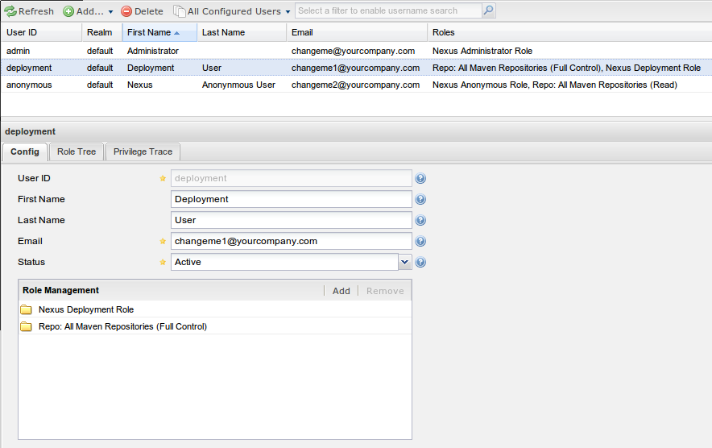Open help icon beside First Name field
Viewport: 712px width, 448px height.
click(x=420, y=200)
